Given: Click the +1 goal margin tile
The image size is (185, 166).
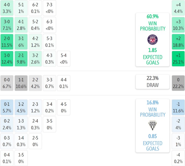Looking at the screenshot, I should pyautogui.click(x=178, y=59).
